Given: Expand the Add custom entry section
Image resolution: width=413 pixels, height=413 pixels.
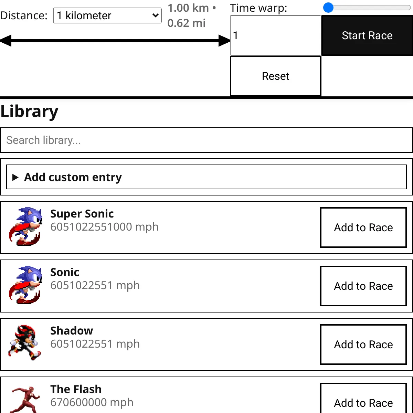Looking at the screenshot, I should click(206, 177).
